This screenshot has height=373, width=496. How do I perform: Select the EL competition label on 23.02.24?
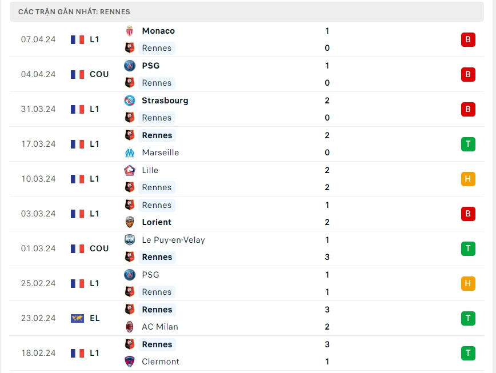(95, 318)
